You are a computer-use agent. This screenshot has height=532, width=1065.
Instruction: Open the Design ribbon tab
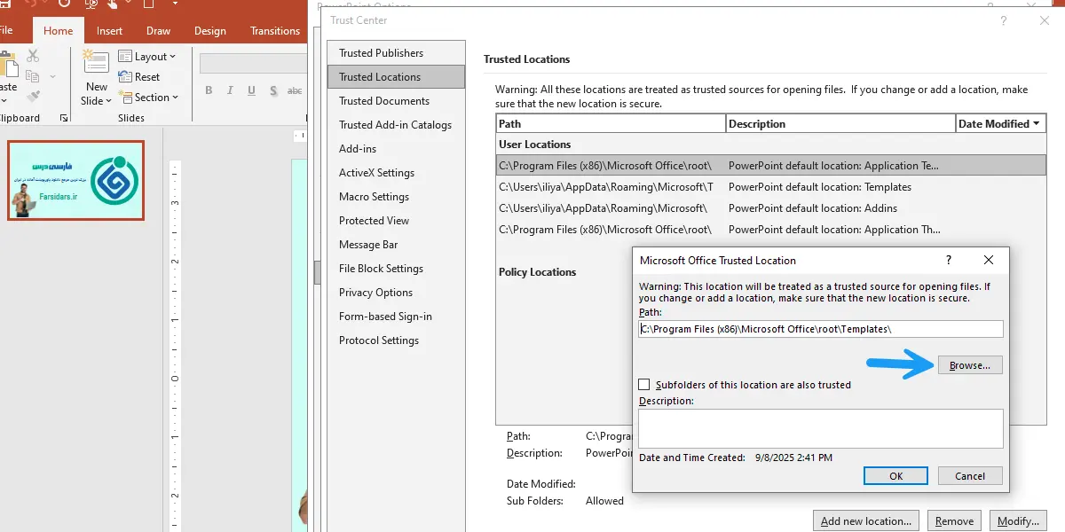(x=210, y=31)
